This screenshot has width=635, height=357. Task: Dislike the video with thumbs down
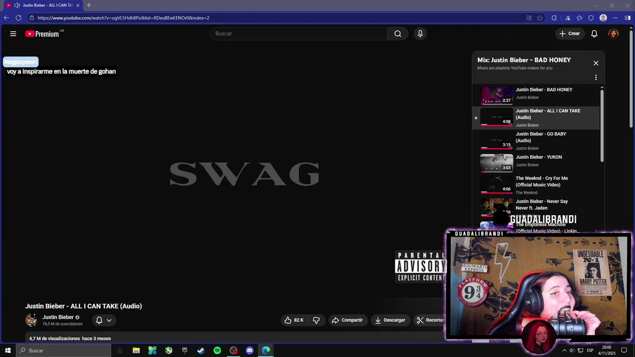point(316,320)
